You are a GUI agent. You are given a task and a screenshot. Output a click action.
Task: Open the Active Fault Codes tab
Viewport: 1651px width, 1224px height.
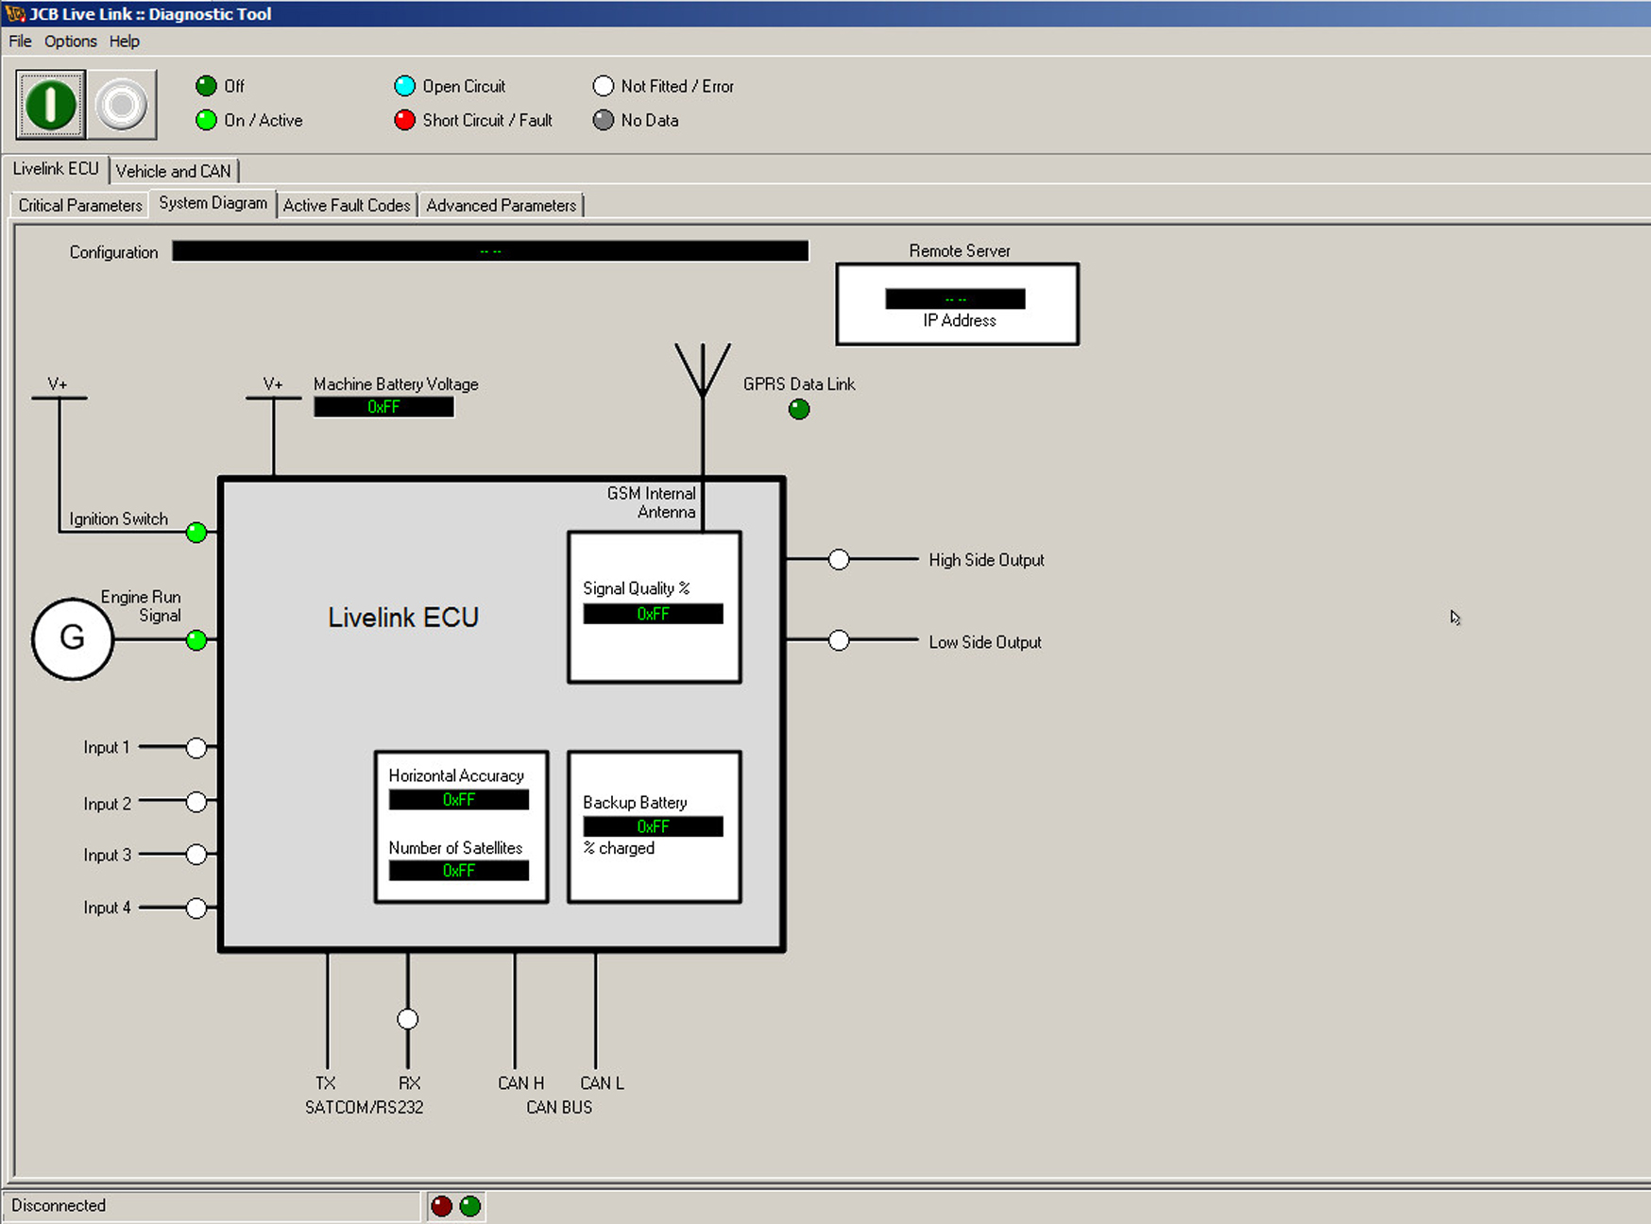[347, 205]
